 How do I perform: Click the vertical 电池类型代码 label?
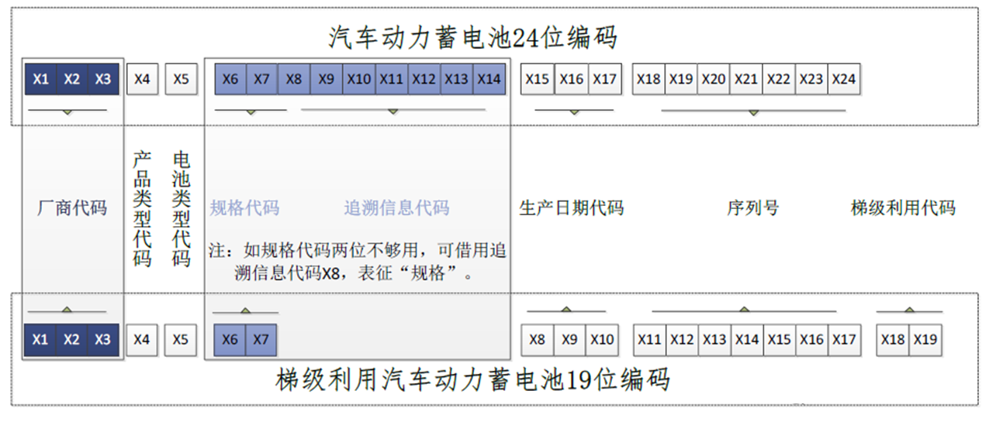coord(181,208)
